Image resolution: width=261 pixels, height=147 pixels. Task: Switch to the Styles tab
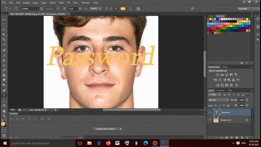click(x=225, y=67)
